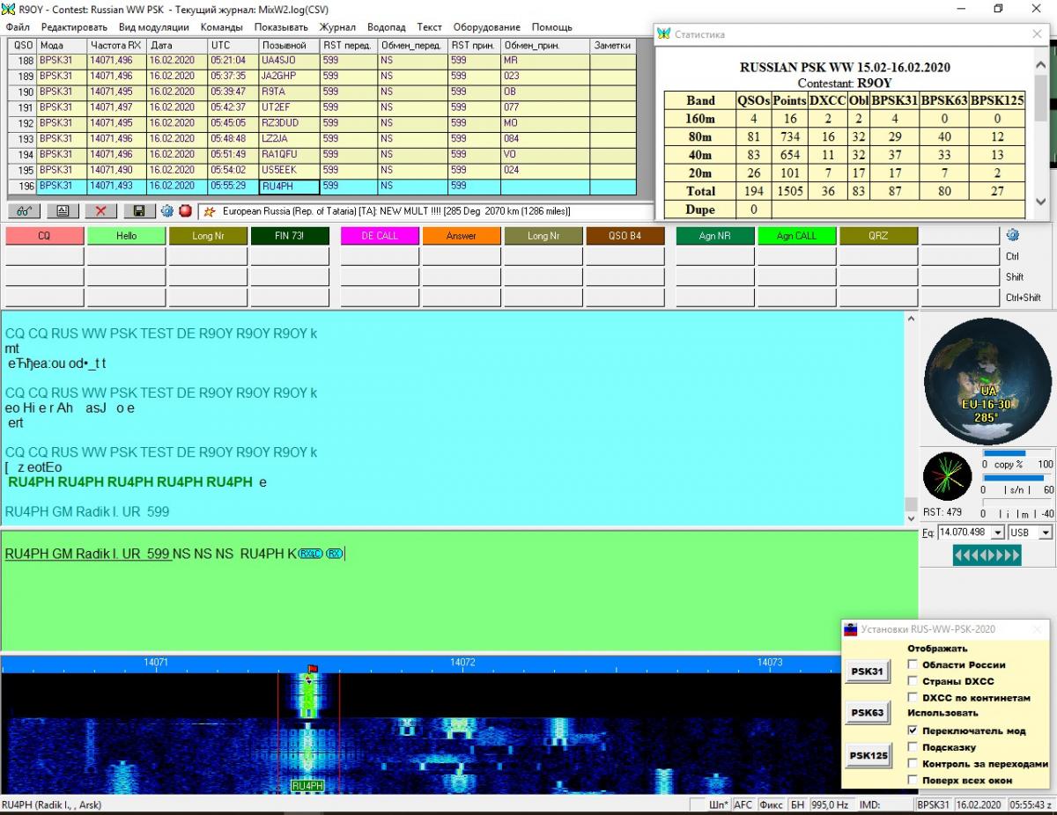Enable the Области России checkbox

click(x=913, y=664)
